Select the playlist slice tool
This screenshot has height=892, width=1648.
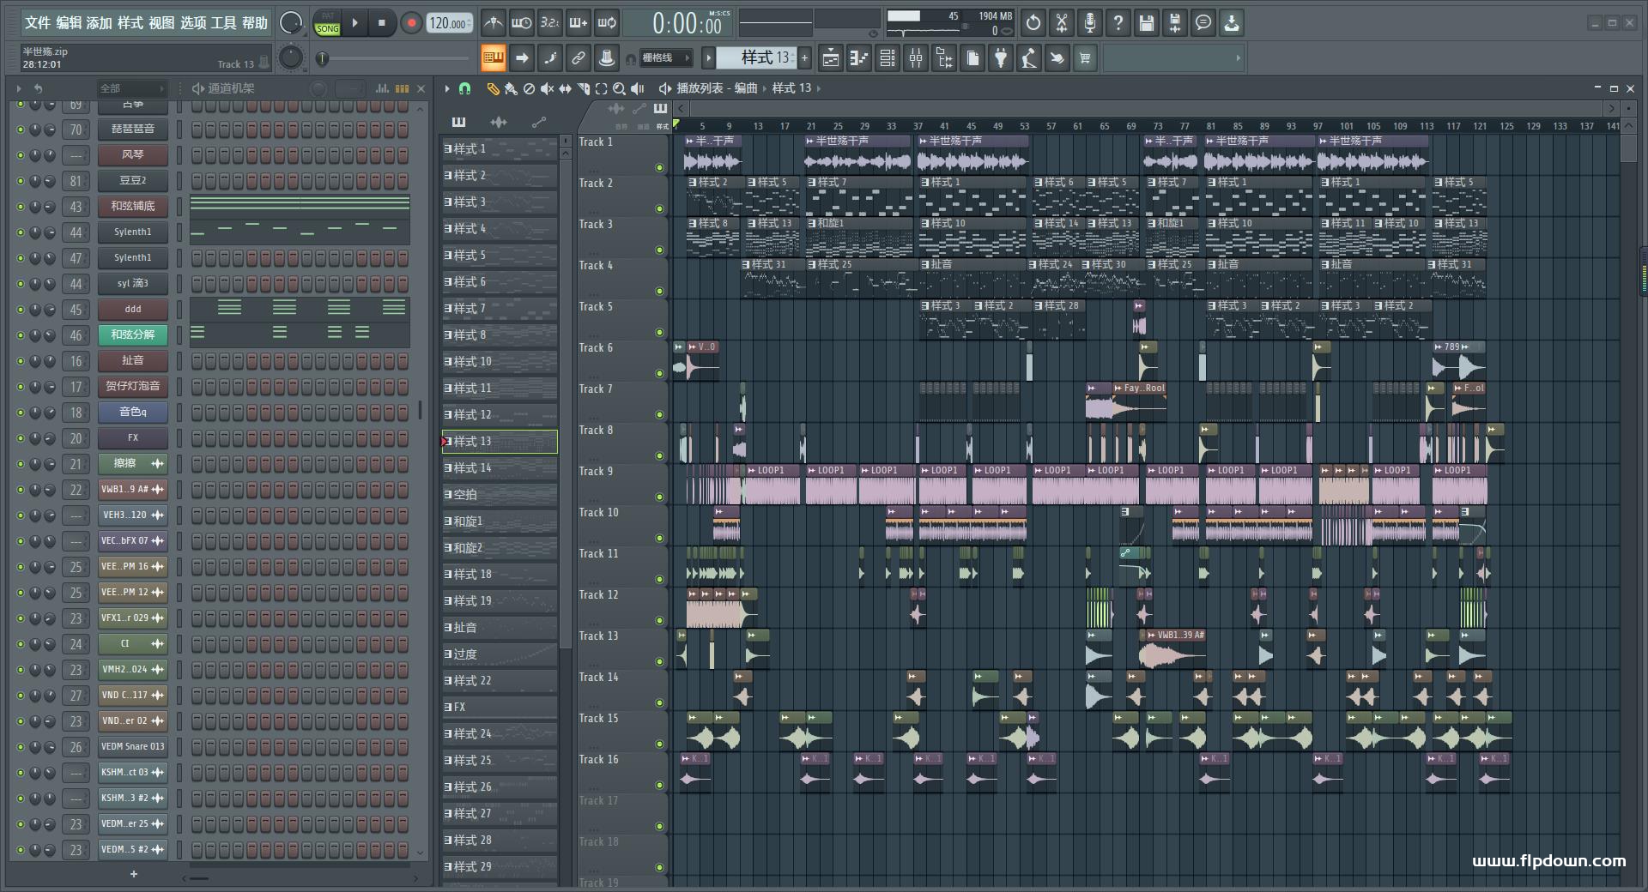pos(583,88)
